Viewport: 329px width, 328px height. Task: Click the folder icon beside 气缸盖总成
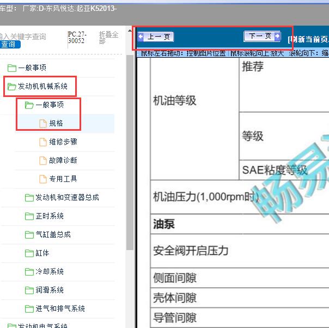pos(29,234)
